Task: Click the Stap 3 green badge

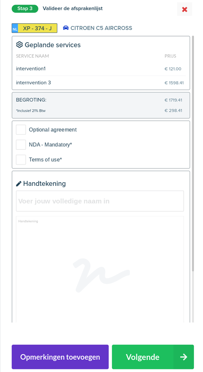Action: click(x=25, y=9)
